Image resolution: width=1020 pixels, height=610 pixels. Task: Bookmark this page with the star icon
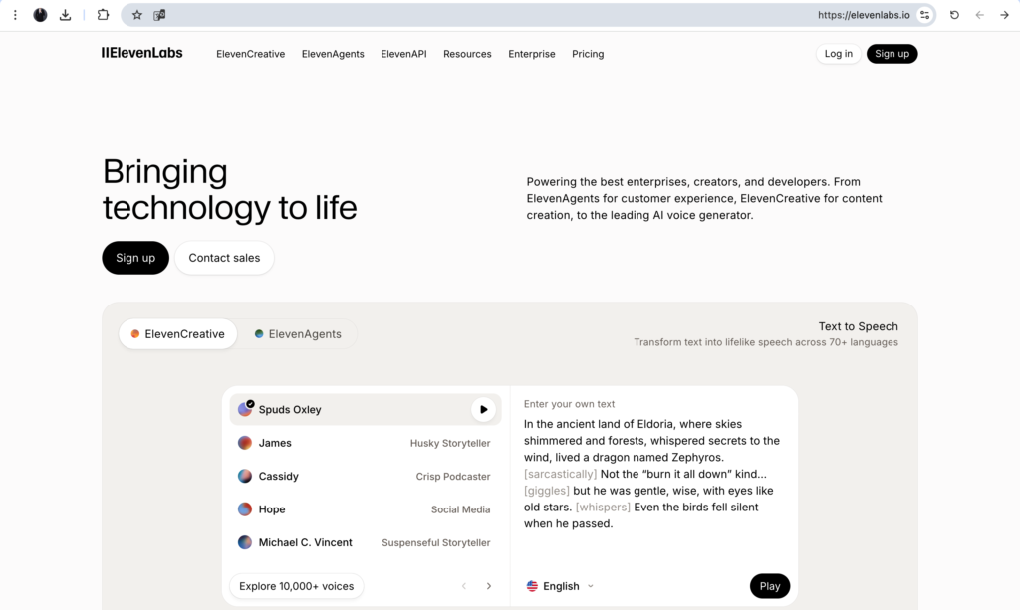pos(137,15)
